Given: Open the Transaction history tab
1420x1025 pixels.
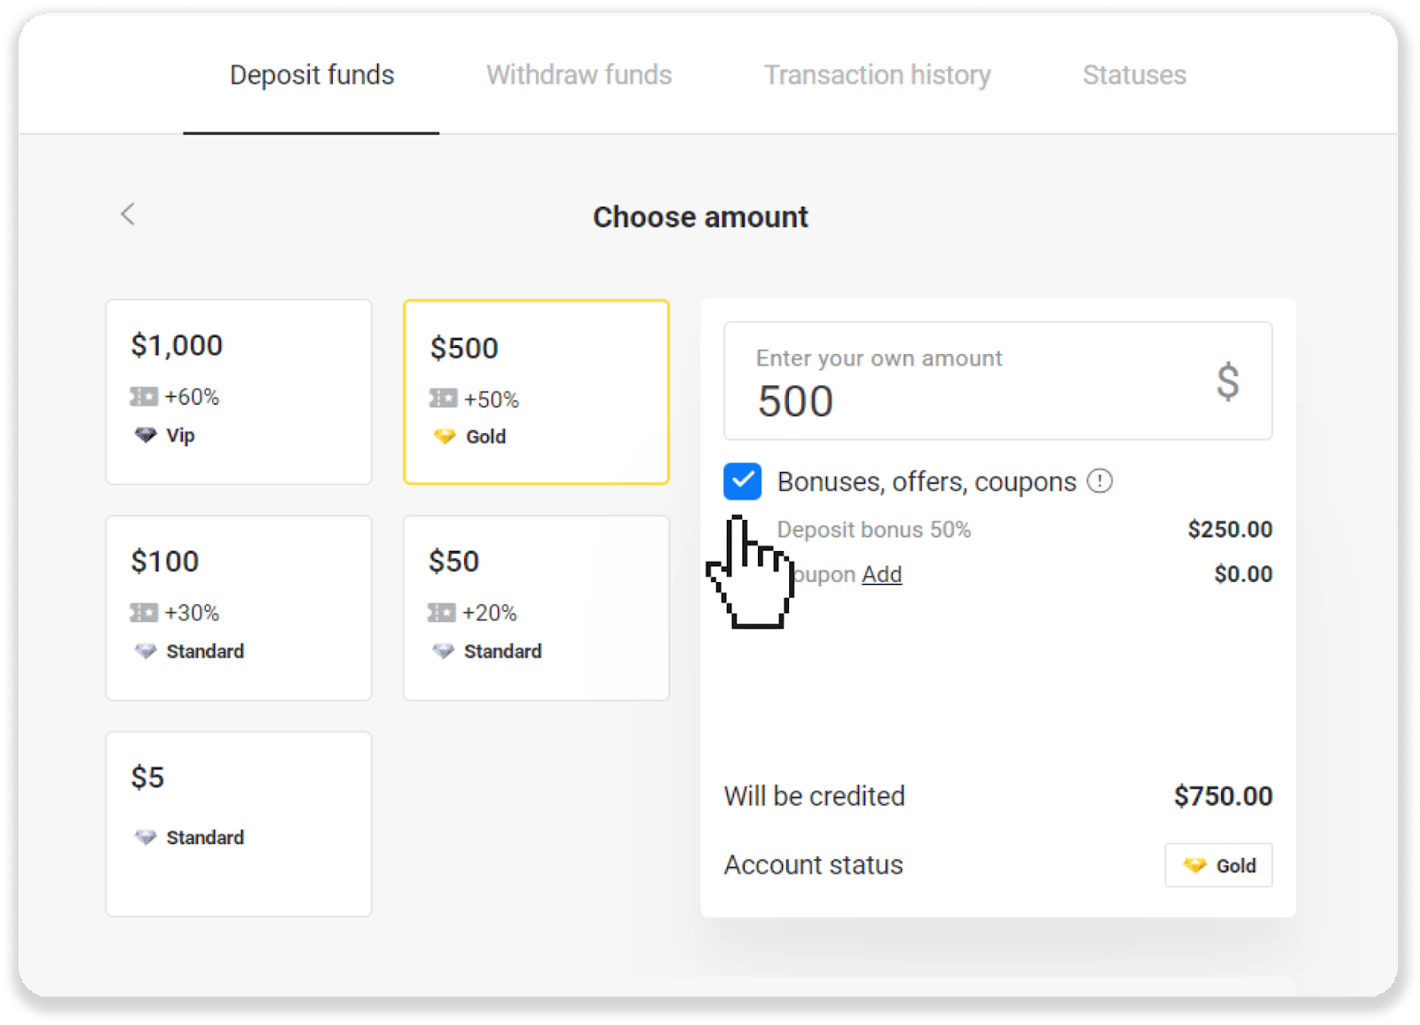Looking at the screenshot, I should [877, 75].
